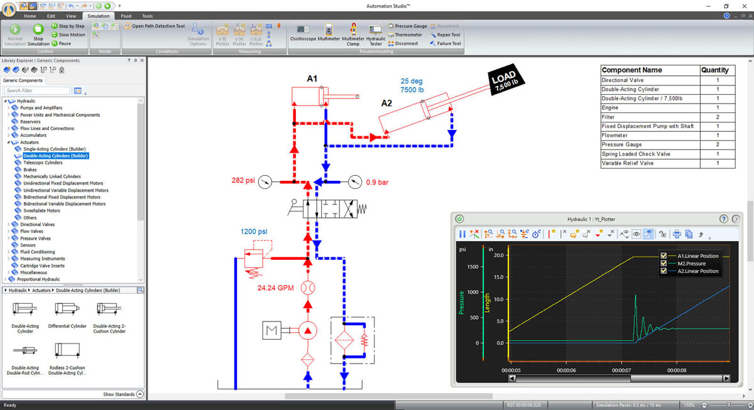754x410 pixels.
Task: Disable the A1.Linear Position curve display
Action: 664,256
